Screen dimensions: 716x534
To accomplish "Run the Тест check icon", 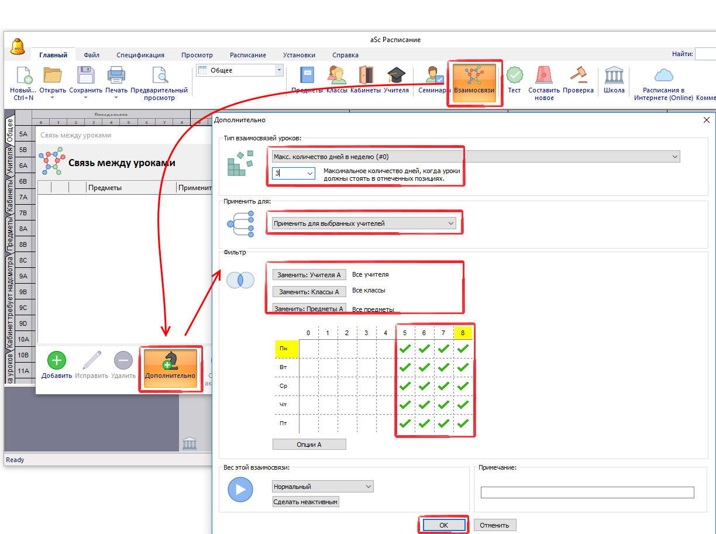I will click(x=514, y=80).
